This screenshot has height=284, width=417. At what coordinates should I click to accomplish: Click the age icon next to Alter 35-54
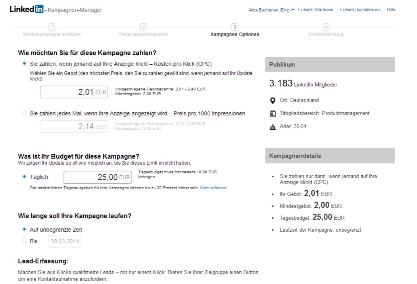[x=273, y=127]
